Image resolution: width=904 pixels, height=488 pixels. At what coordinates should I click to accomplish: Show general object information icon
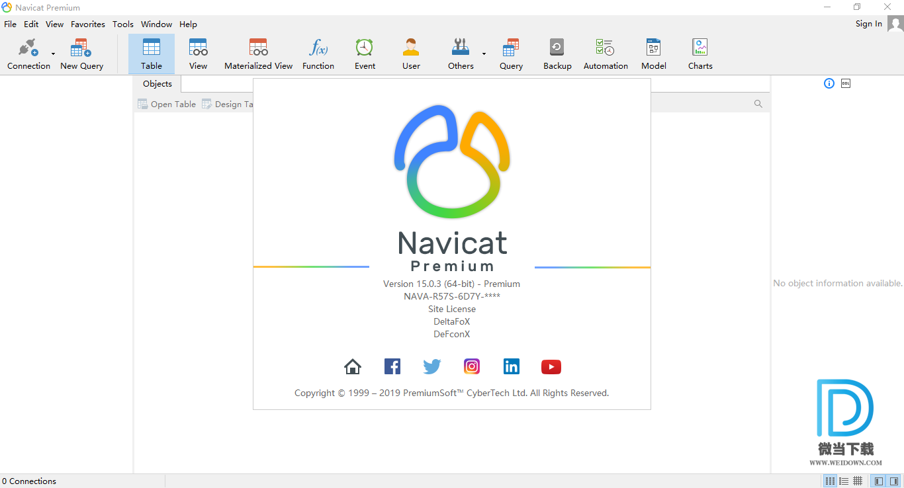829,83
